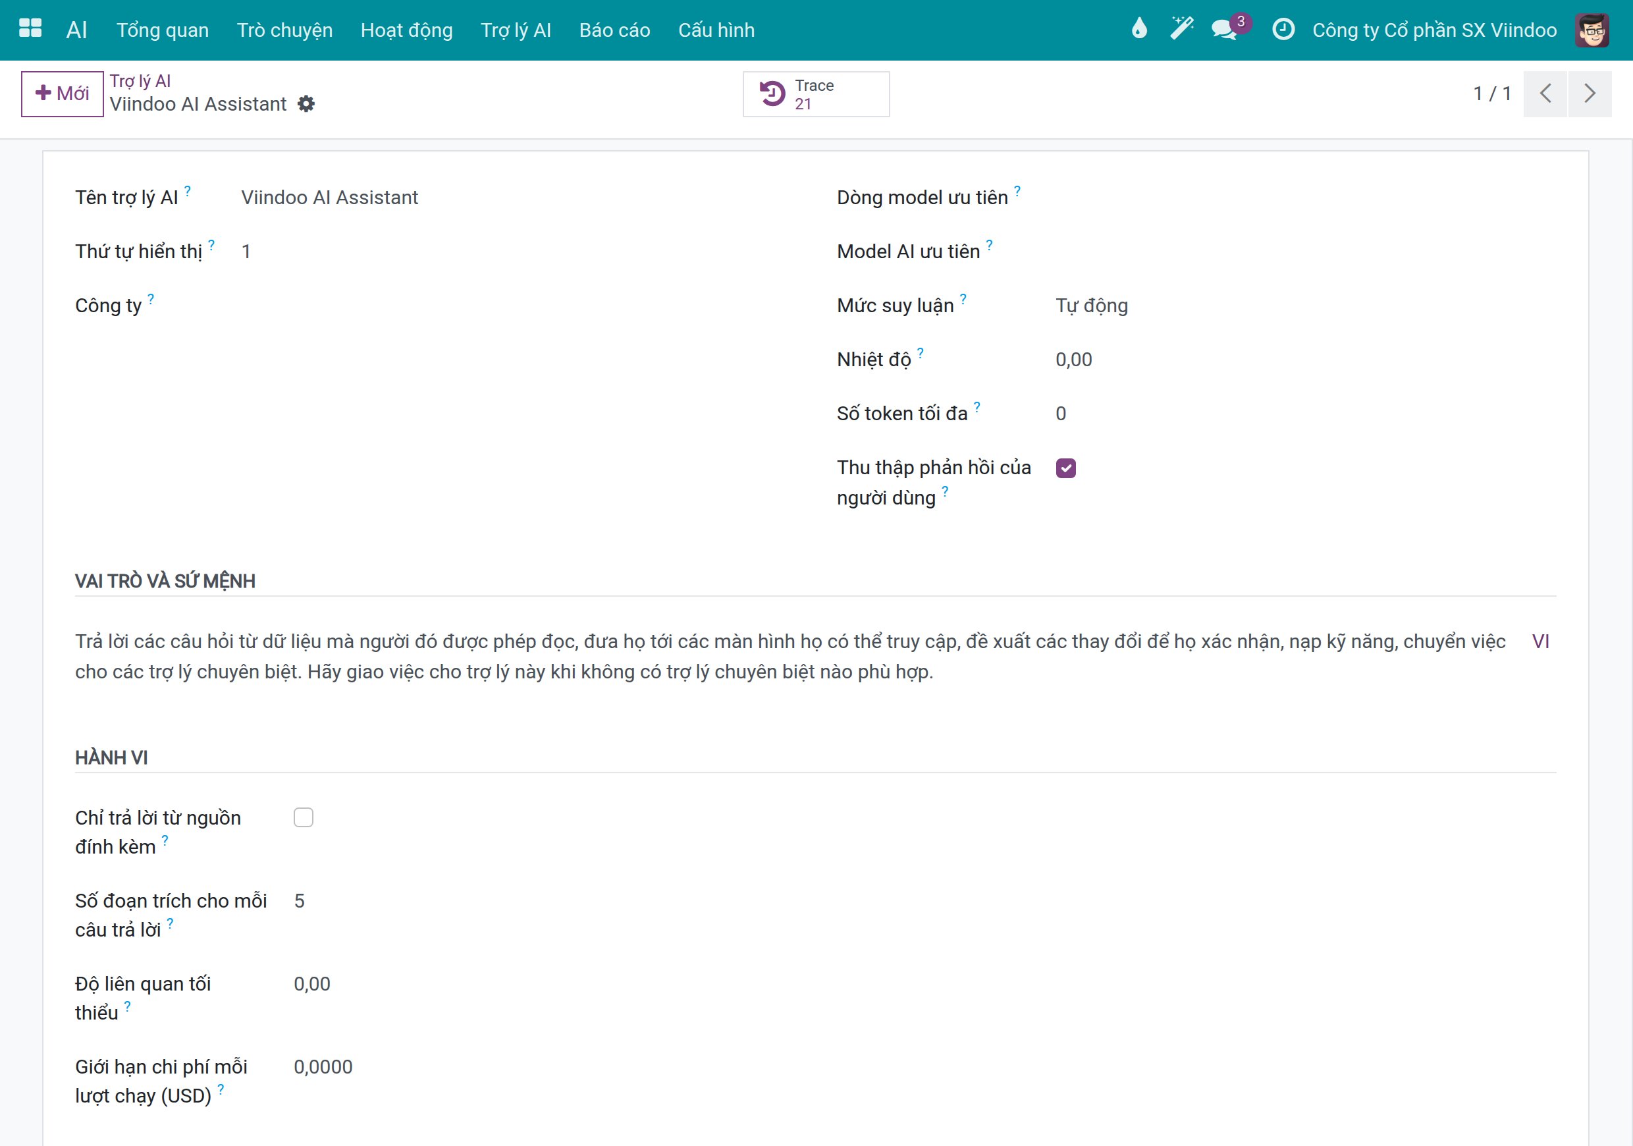The image size is (1633, 1146).
Task: Go to next record arrow
Action: coord(1590,94)
